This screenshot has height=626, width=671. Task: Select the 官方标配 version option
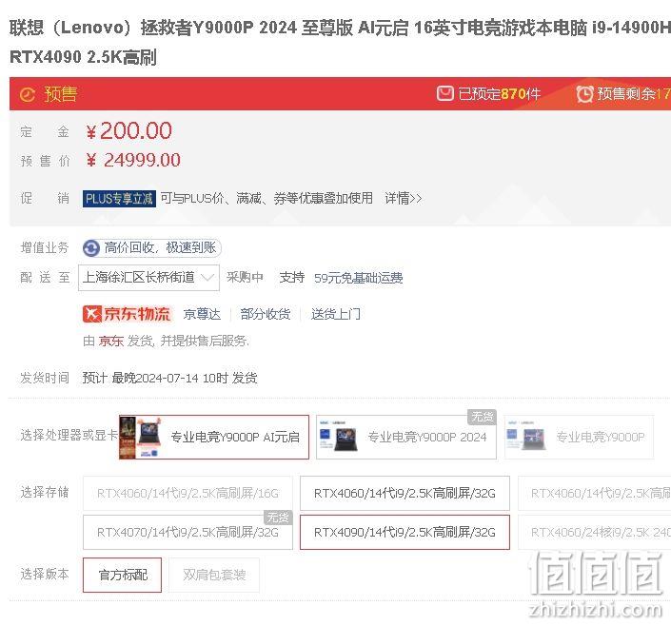122,575
